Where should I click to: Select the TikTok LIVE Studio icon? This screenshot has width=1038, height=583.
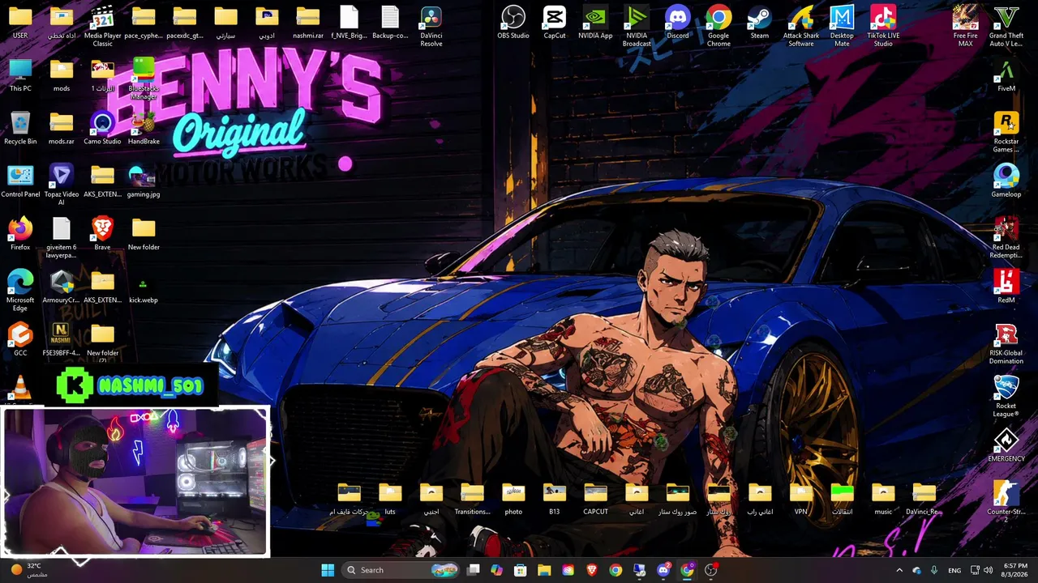[x=883, y=27]
